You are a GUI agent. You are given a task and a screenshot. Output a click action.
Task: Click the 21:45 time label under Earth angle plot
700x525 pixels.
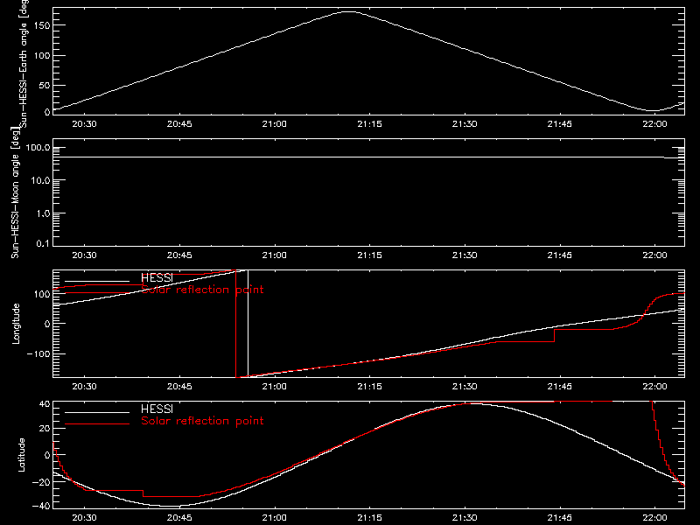560,124
